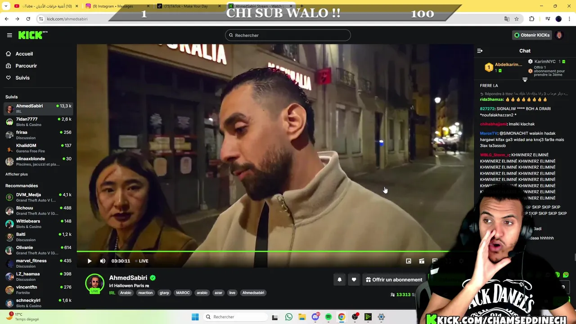Open alinaaxblonde channel
576x324 pixels.
pyautogui.click(x=38, y=161)
